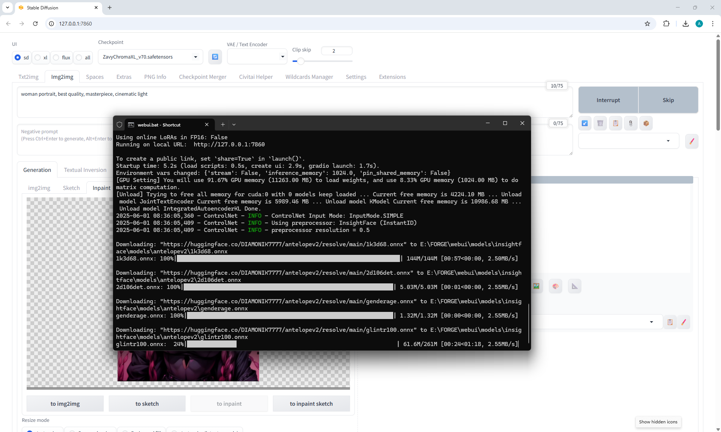Expand the VAE / Text Encoder dropdown

click(x=257, y=57)
